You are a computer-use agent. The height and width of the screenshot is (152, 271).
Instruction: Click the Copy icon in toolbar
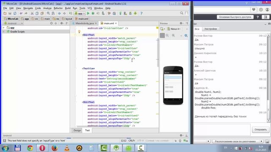tap(37, 13)
